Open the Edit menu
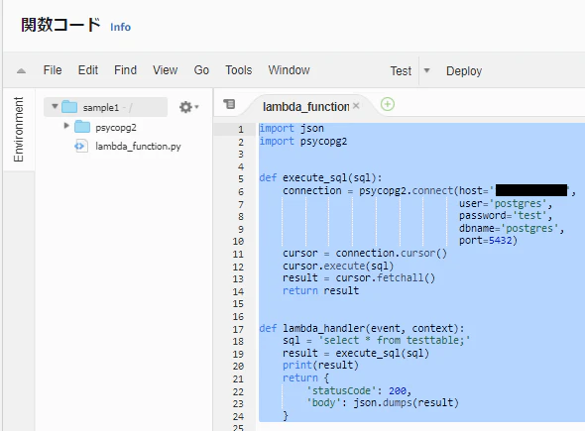 88,70
